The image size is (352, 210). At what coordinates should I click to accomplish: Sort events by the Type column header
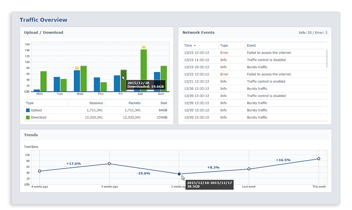pyautogui.click(x=224, y=46)
